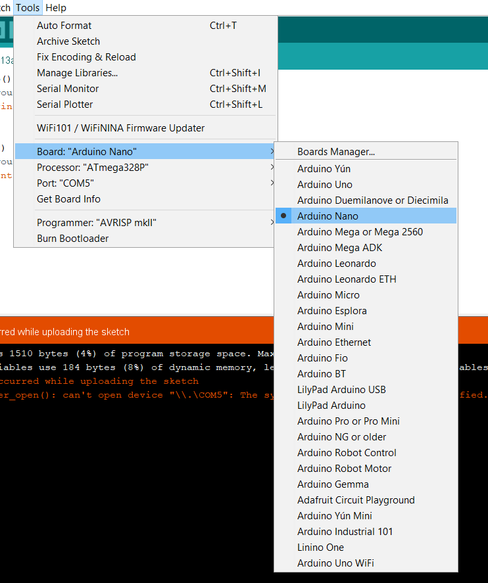Expand the Processor: "ATmega328P" submenu
The height and width of the screenshot is (583, 488).
(x=145, y=168)
